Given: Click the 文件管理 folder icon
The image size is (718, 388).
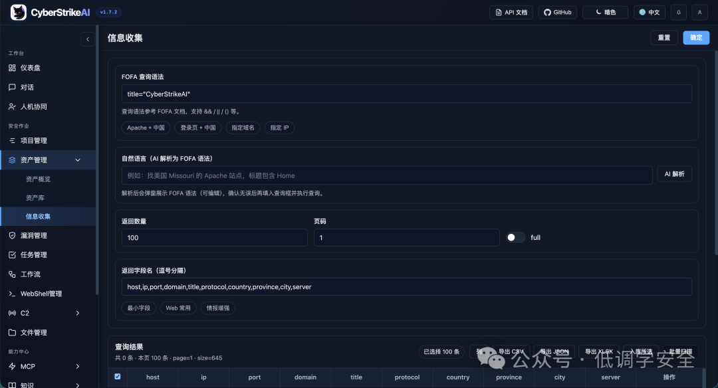Looking at the screenshot, I should [12, 332].
